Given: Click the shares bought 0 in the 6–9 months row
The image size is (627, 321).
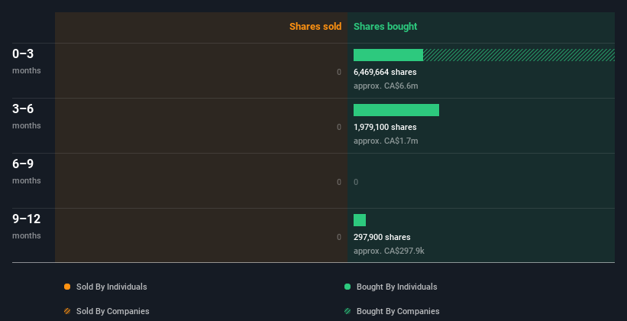Looking at the screenshot, I should [x=356, y=182].
